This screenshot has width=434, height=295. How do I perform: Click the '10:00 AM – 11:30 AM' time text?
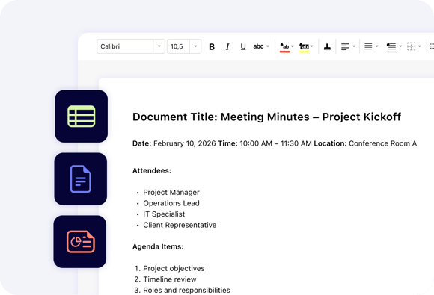(x=275, y=143)
